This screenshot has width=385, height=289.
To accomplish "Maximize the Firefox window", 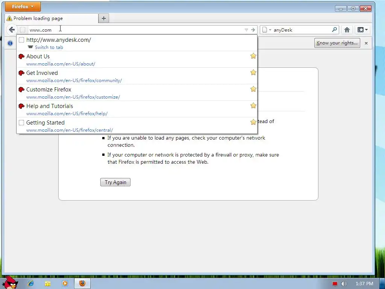I will pyautogui.click(x=353, y=9).
